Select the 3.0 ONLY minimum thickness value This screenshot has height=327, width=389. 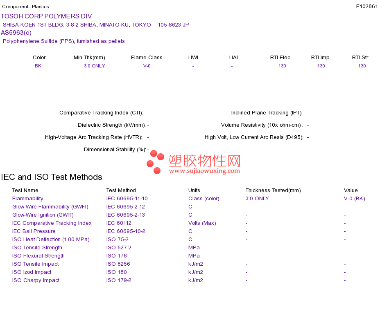pyautogui.click(x=95, y=66)
